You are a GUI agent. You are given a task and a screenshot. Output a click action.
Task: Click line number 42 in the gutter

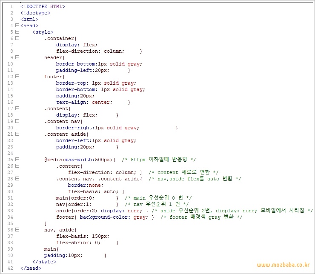[10, 268]
